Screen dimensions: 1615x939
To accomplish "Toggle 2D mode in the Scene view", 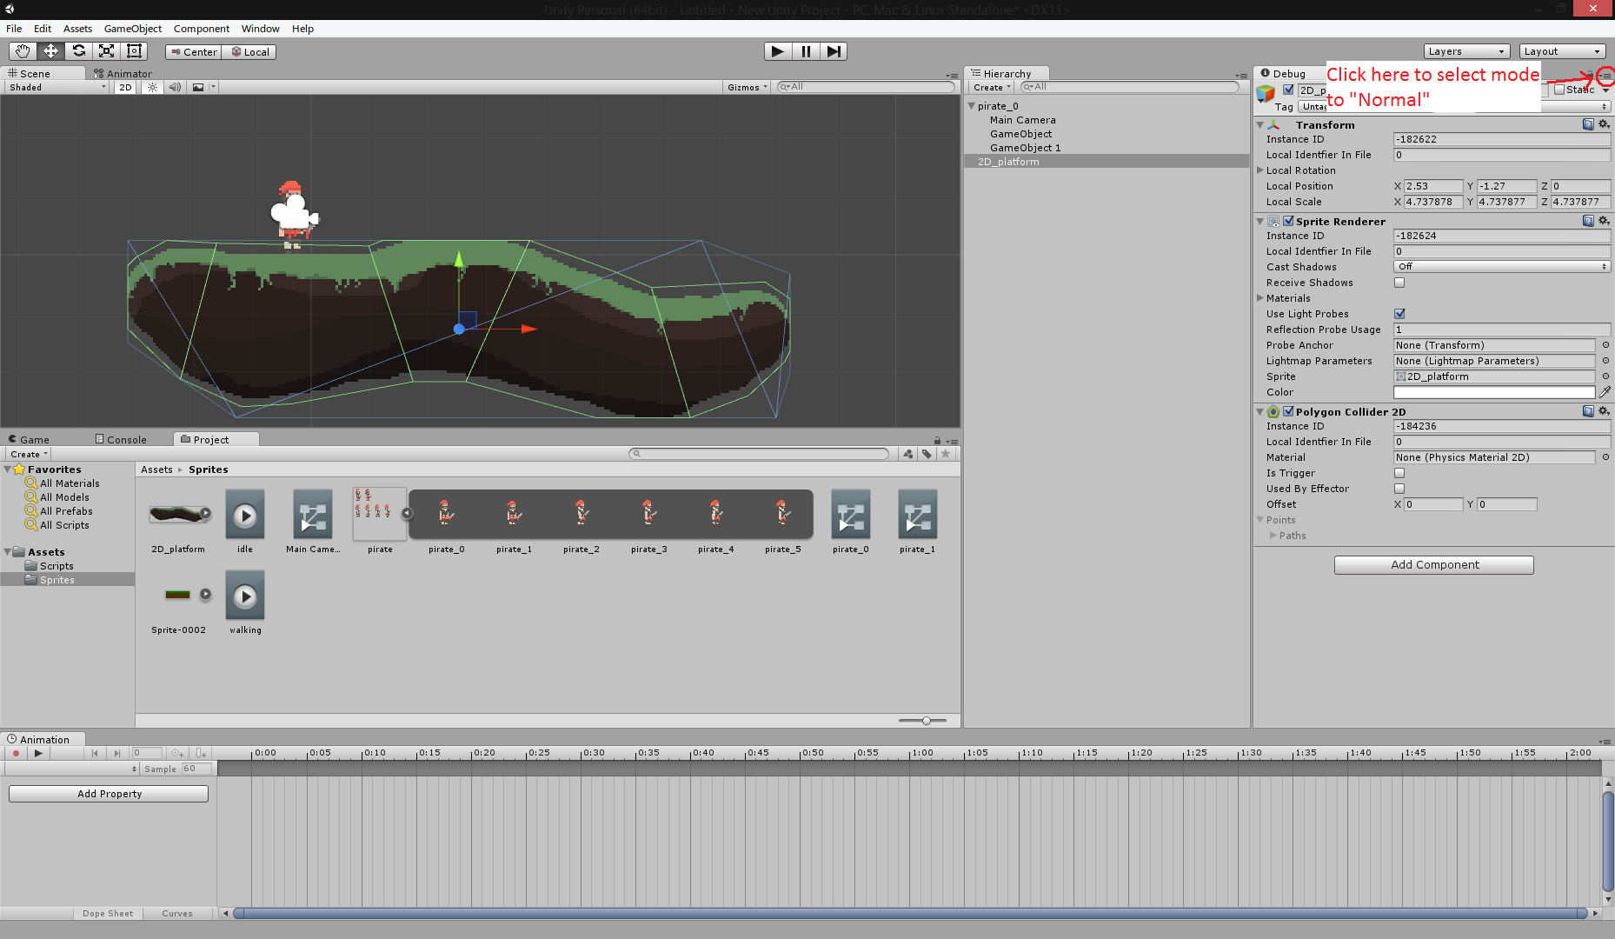I will tap(124, 87).
